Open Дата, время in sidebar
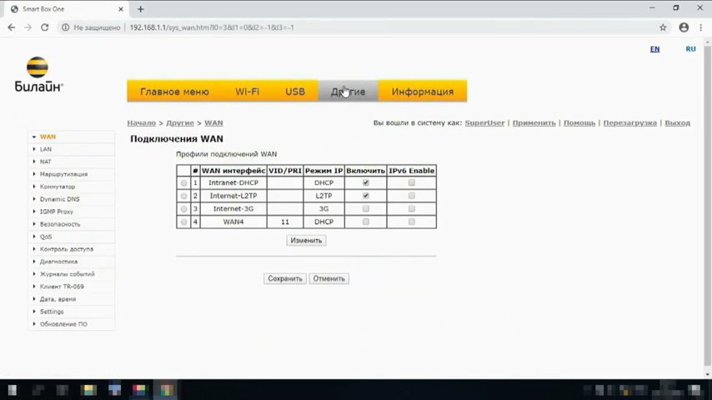 tap(58, 299)
